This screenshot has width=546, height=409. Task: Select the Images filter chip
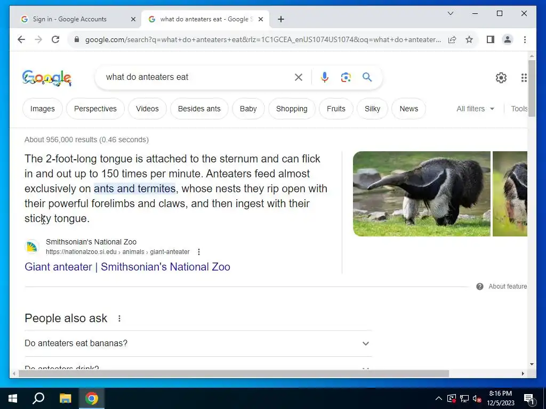43,109
